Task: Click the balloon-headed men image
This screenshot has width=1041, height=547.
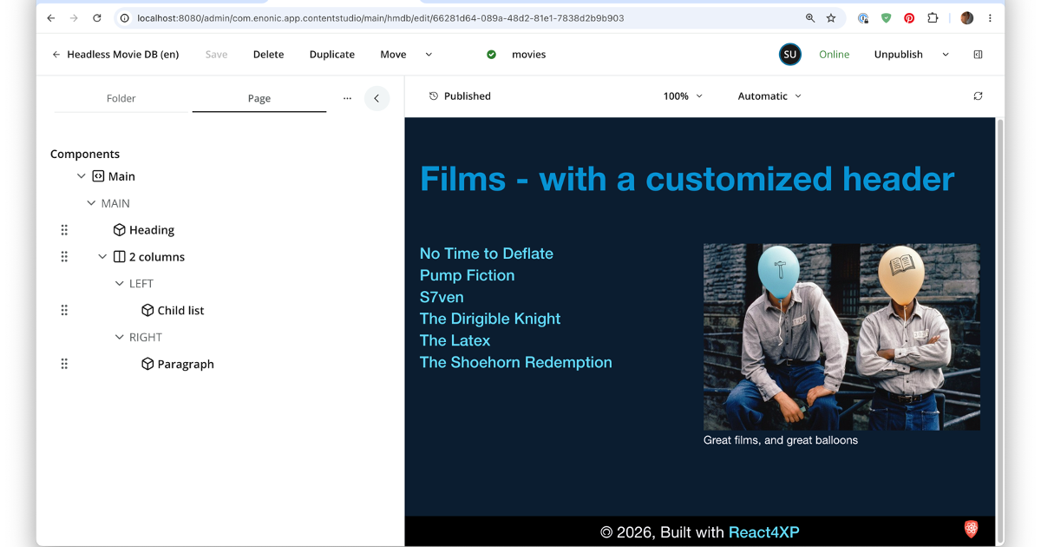Action: coord(841,337)
